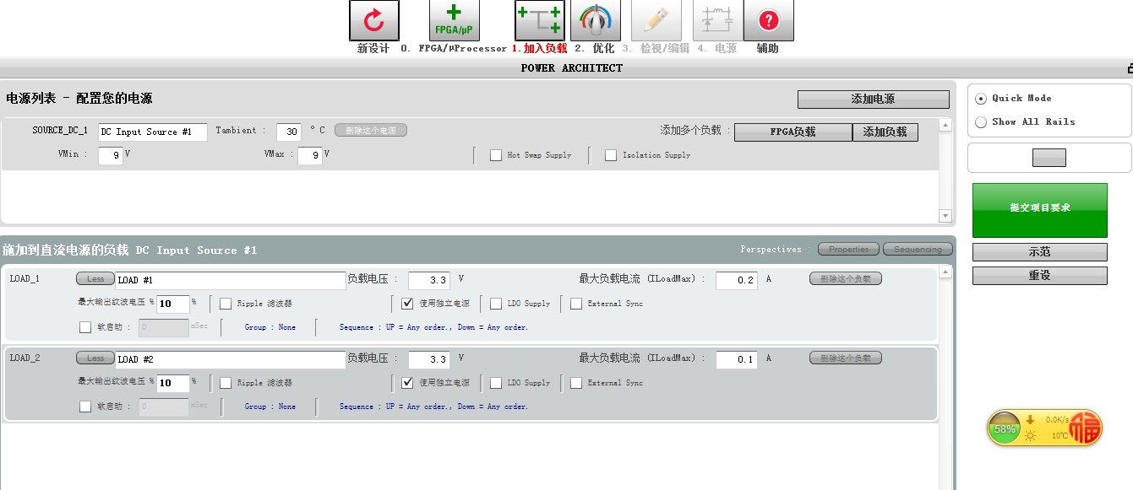The width and height of the screenshot is (1133, 490).
Task: Start a new design with 新设计 icon
Action: [x=373, y=20]
